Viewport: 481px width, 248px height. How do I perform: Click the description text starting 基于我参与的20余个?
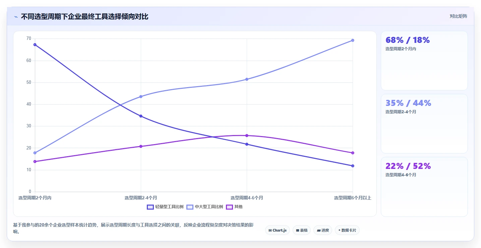pyautogui.click(x=133, y=228)
